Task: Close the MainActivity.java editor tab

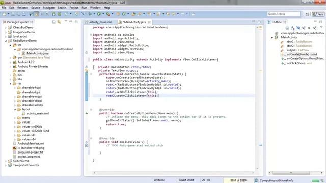Action: [x=149, y=22]
